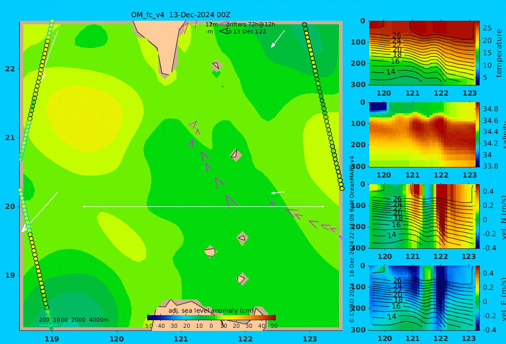
Task: Click latitude tick label 20 on main map
Action: (10, 206)
